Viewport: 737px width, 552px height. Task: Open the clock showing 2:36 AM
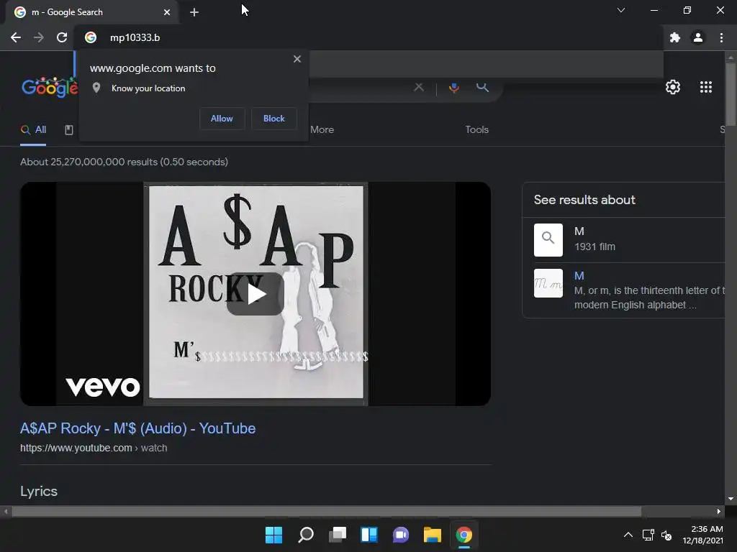pos(702,535)
